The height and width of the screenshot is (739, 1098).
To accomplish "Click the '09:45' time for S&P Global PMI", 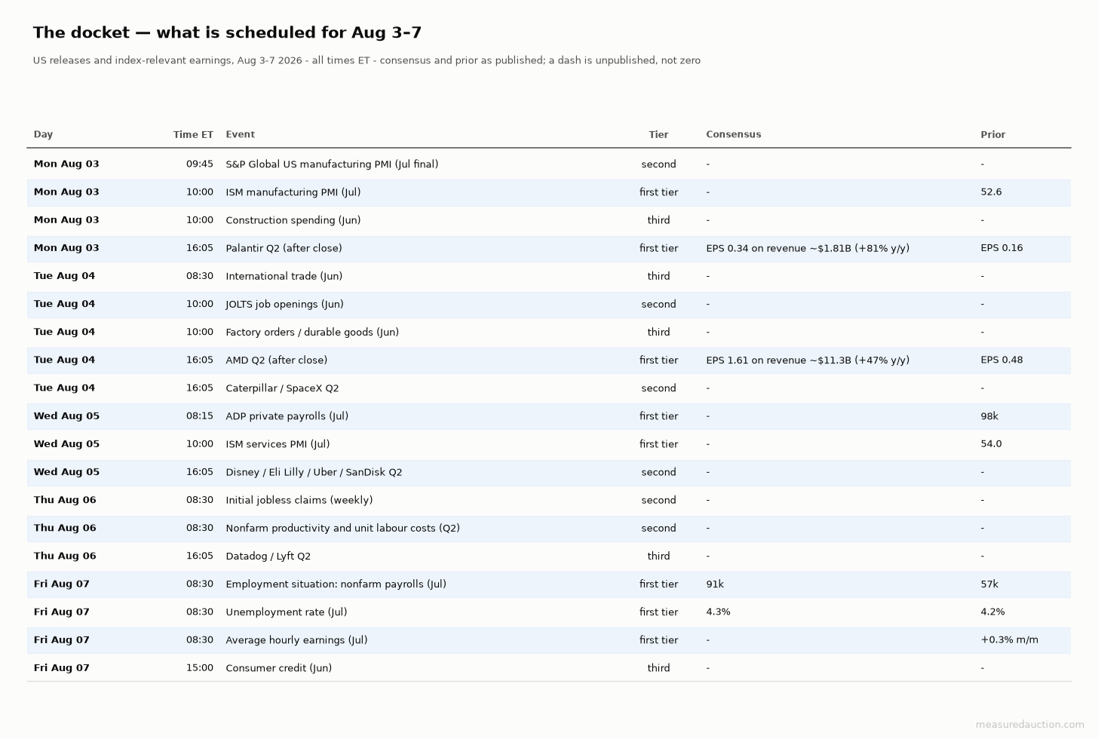I will point(200,164).
